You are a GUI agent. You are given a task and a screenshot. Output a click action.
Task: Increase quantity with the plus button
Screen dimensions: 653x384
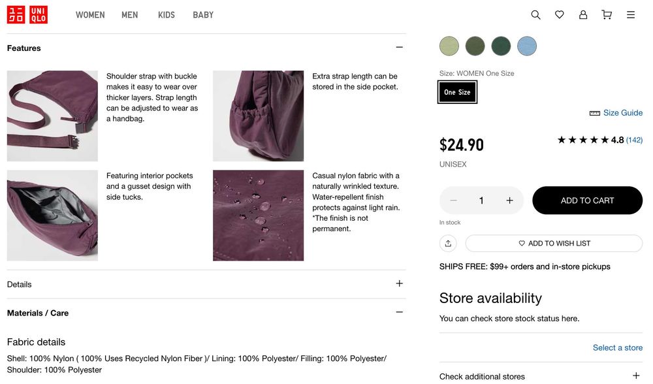pos(509,200)
